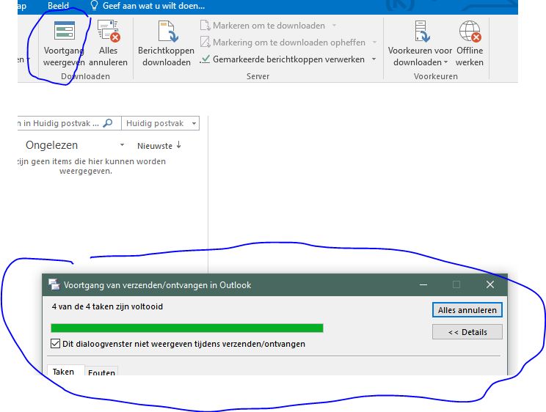Expand Gemarkeerde berichtkoppen verwerken dropdown arrow
The width and height of the screenshot is (546, 412).
(x=374, y=59)
